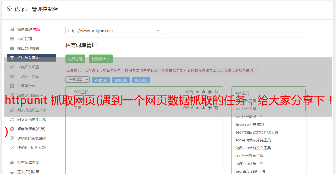Click the book icon for 公有词库查询
Screen dimensions: 336x174
tap(12, 163)
